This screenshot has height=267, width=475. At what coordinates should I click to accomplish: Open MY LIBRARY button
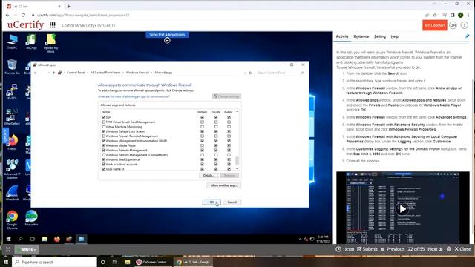coord(435,25)
